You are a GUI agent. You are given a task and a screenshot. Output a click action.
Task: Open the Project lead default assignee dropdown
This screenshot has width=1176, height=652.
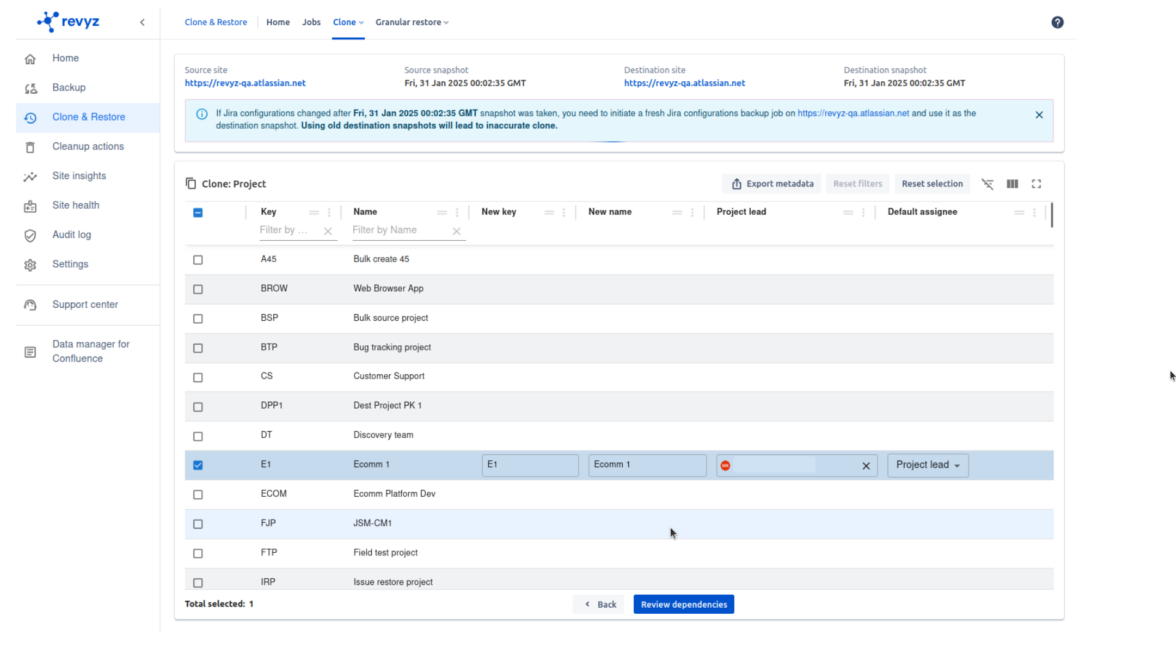(x=927, y=465)
